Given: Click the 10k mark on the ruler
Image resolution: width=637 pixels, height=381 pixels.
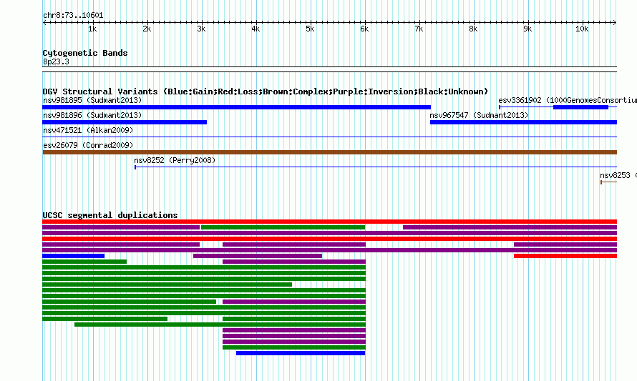Looking at the screenshot, I should [582, 29].
